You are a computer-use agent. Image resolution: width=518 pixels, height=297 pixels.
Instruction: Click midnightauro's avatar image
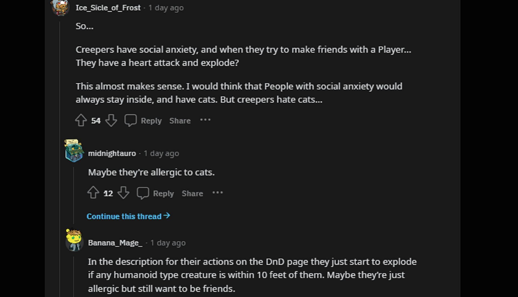[x=74, y=151]
